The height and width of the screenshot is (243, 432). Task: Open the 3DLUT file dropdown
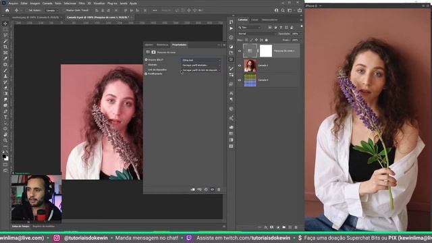[201, 60]
